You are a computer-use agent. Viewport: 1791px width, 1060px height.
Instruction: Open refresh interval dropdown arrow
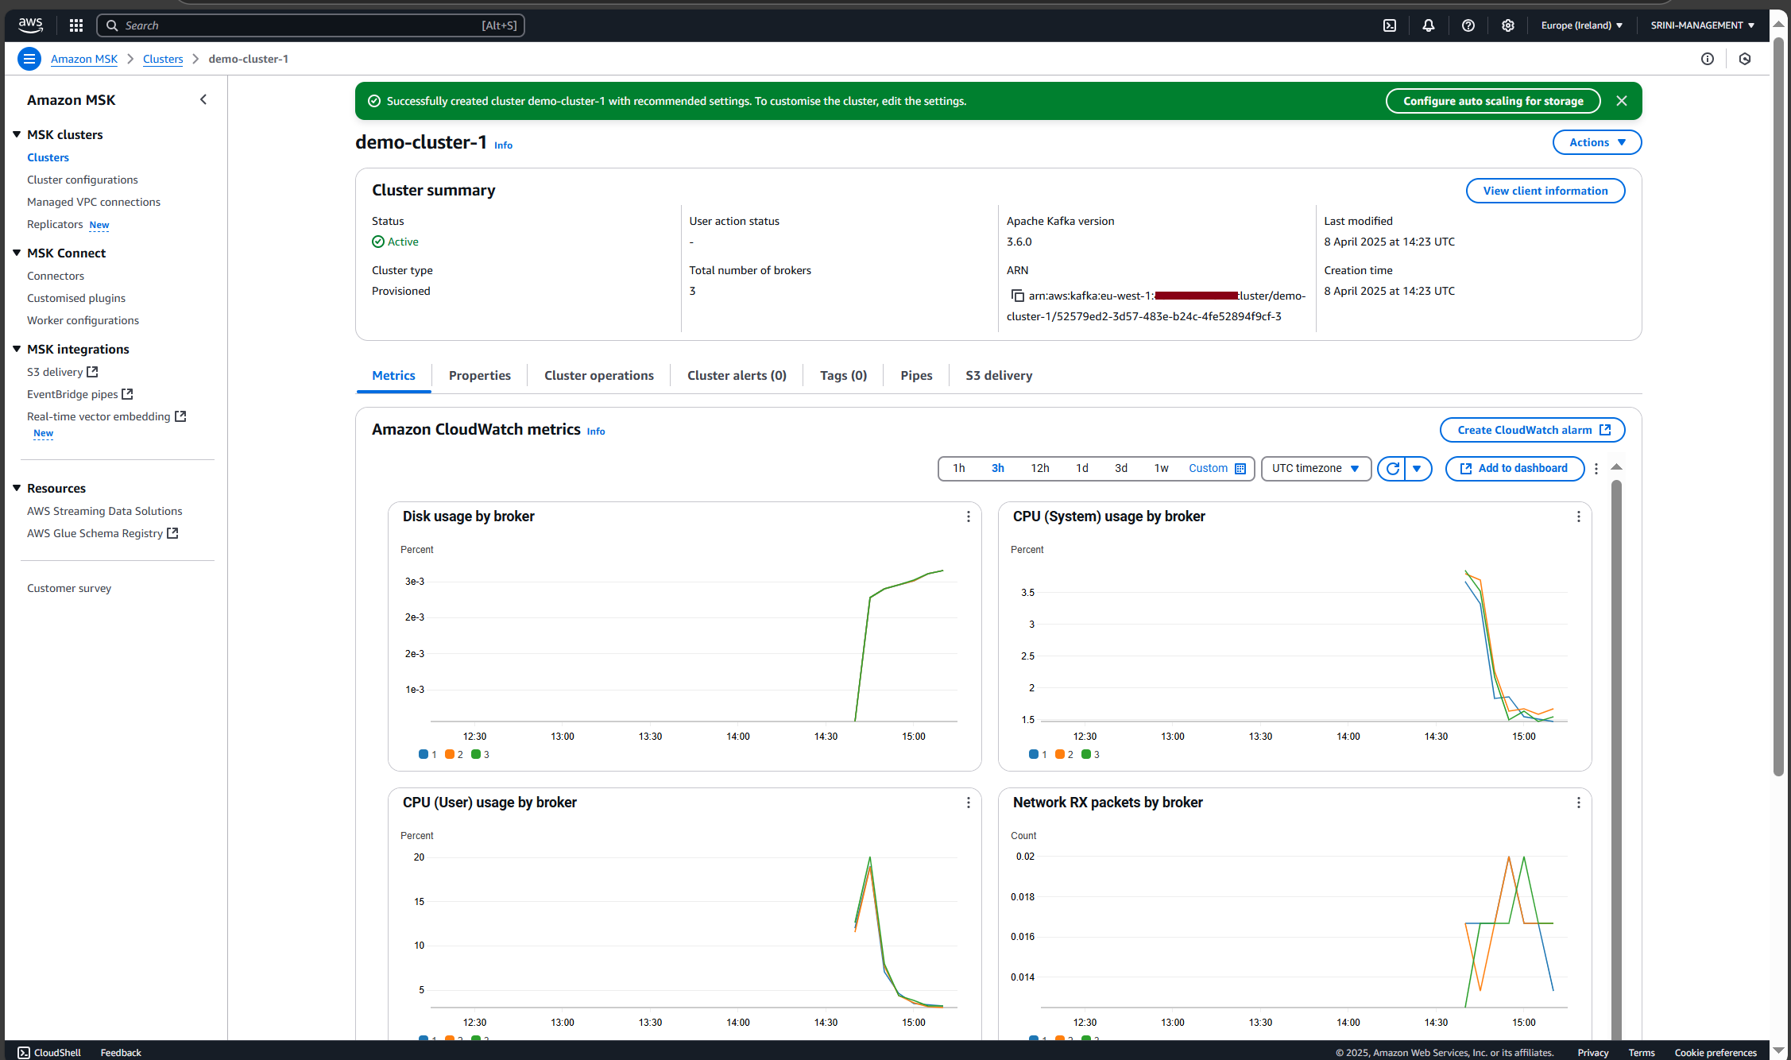pos(1418,469)
